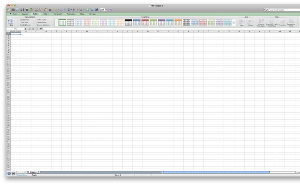Click the AutoSum sigma icon
The width and height of the screenshot is (300, 185).
[x=68, y=9]
